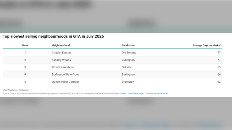Click the Embed link
Viewport: 232px width, 130px height.
coord(122,93)
